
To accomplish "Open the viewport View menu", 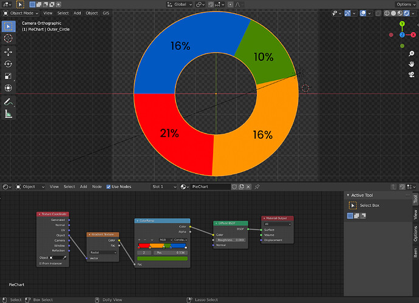I will (48, 13).
